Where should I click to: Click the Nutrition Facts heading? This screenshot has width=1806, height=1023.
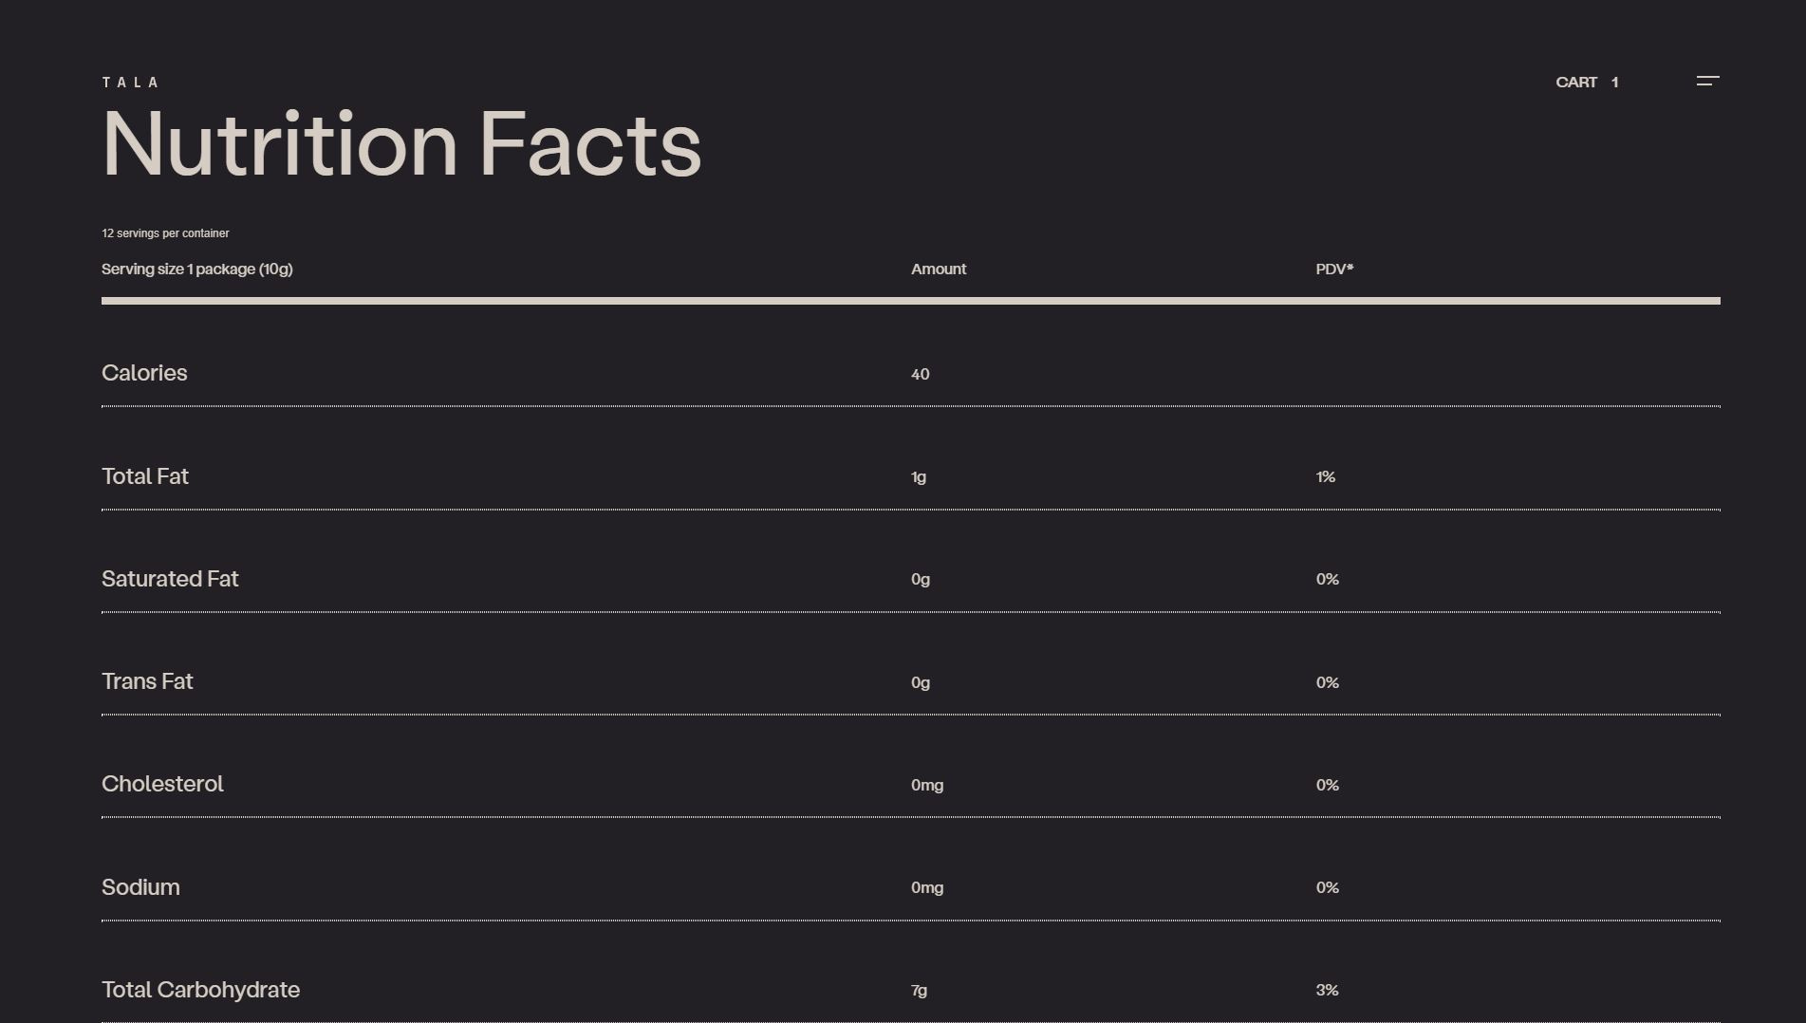pos(401,145)
